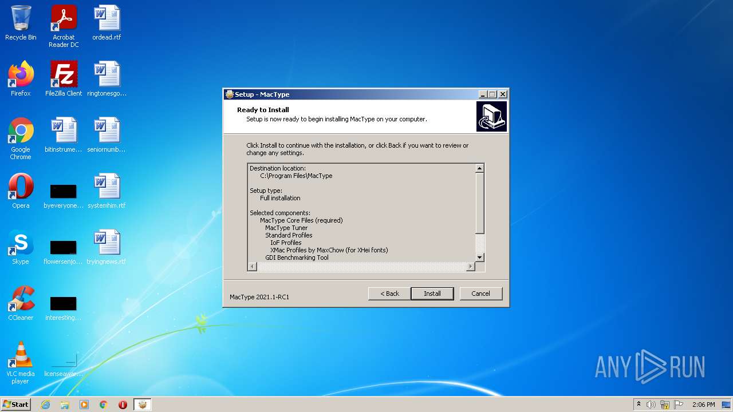Open Action Center flag icon
The image size is (733, 412).
679,405
